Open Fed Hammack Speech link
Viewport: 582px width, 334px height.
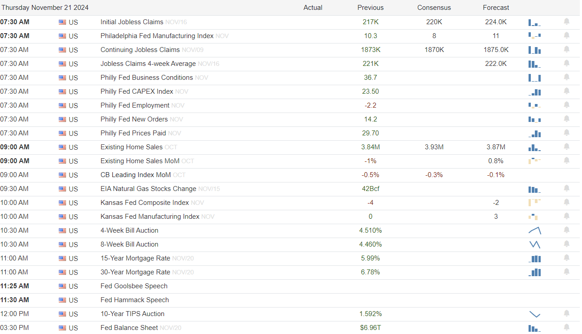click(135, 300)
